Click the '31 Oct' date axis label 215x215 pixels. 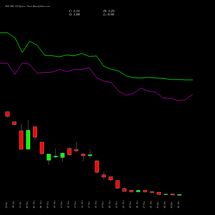click(20, 205)
